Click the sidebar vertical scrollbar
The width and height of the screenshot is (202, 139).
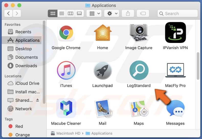point(44,62)
